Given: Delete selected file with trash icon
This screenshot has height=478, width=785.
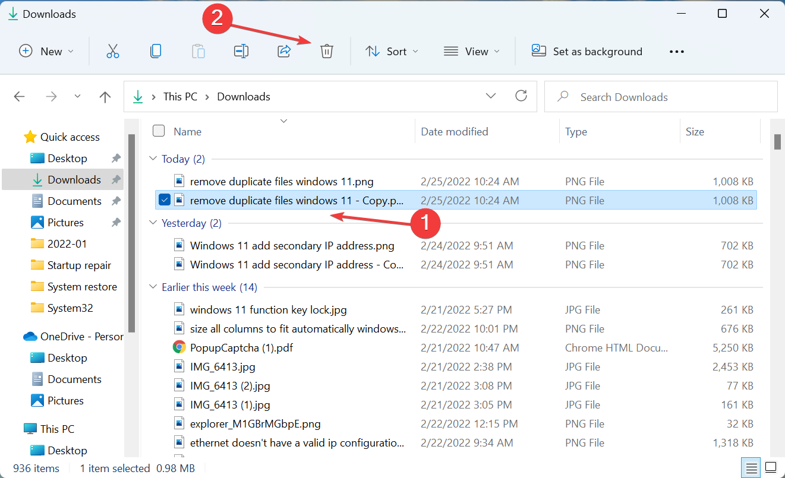Looking at the screenshot, I should click(x=326, y=52).
